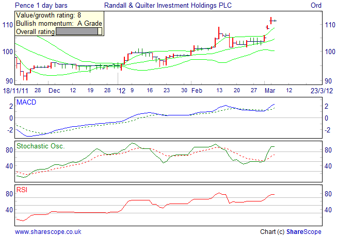Click the 'Value/growth rating: 8' text
This screenshot has width=337, height=236.
(x=49, y=15)
